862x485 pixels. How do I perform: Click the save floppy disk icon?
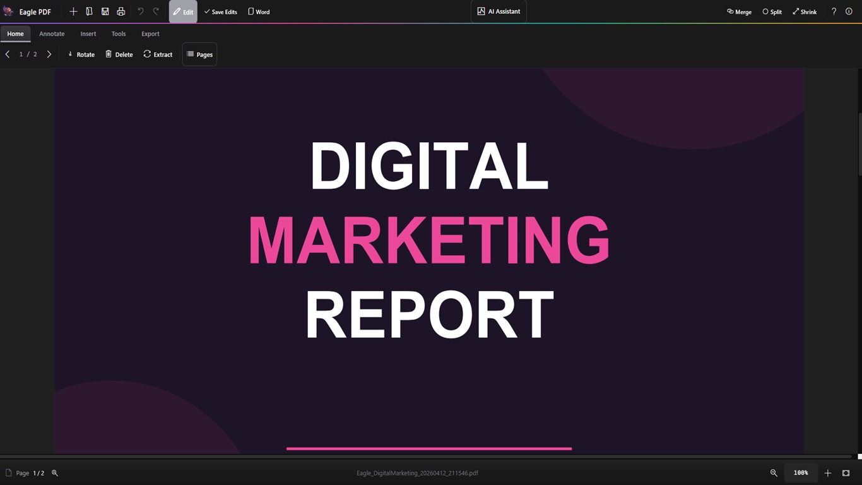(x=105, y=11)
